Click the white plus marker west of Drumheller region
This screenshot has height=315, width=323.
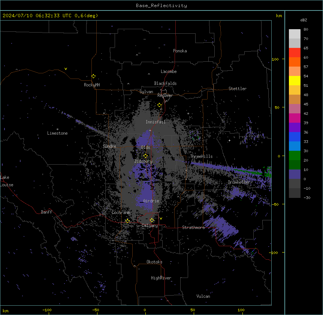(229, 140)
